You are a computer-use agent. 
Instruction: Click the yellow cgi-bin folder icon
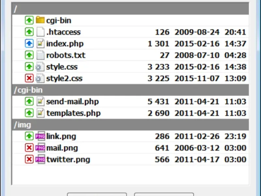40,20
